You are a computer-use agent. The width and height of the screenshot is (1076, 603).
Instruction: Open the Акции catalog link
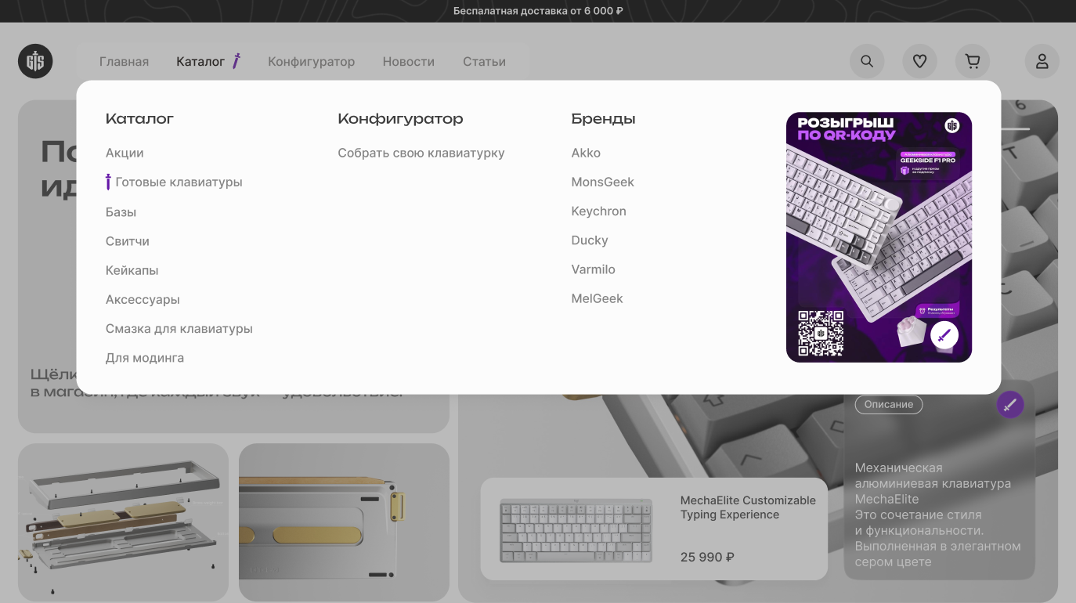click(x=125, y=153)
